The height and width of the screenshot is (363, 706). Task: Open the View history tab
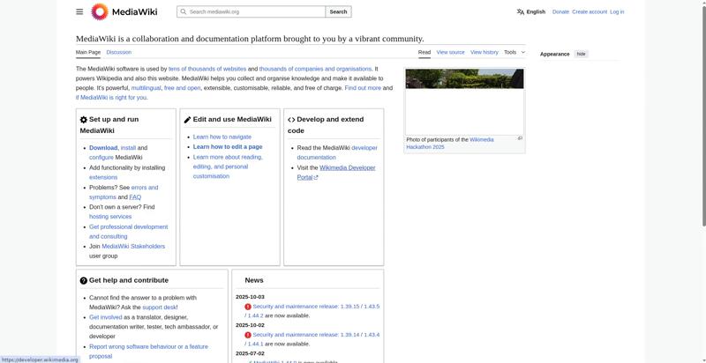(484, 52)
